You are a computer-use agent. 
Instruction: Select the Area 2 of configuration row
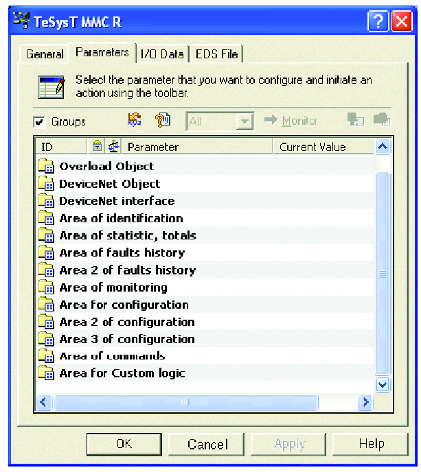tap(205, 322)
